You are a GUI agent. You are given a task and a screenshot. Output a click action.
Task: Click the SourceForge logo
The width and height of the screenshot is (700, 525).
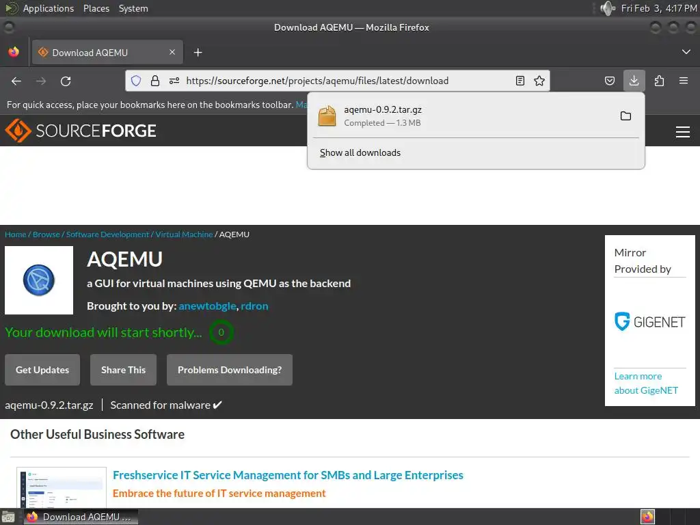81,131
